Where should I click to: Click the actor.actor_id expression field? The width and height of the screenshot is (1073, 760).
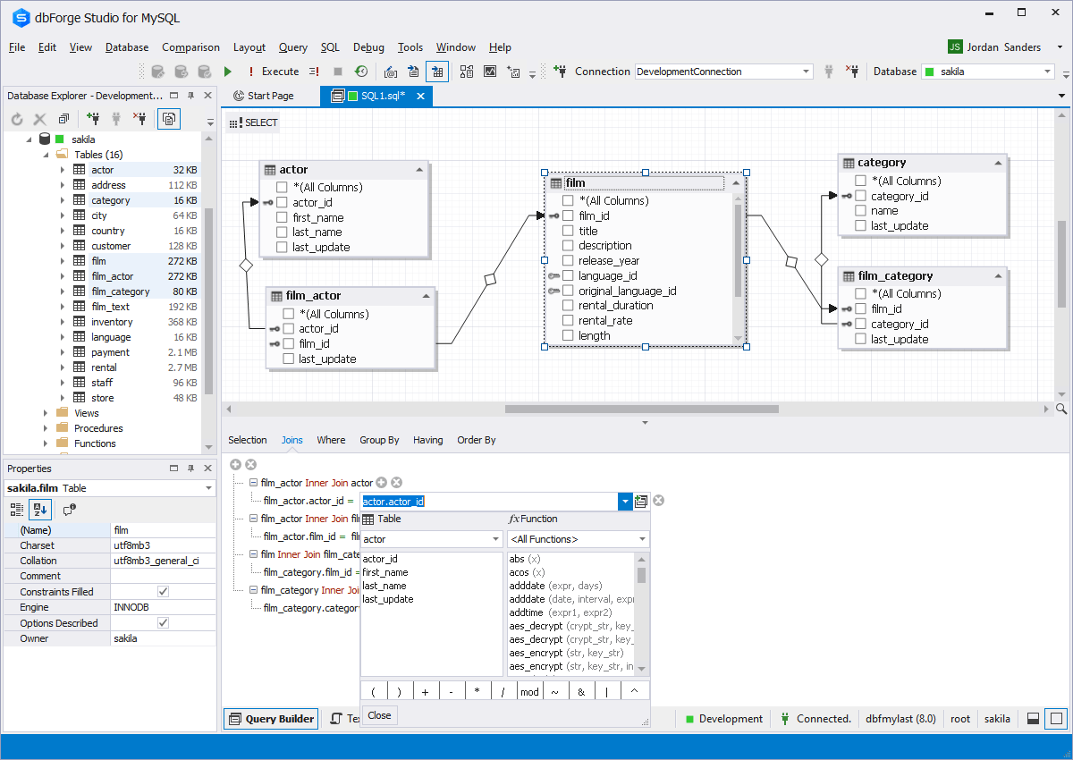[489, 502]
